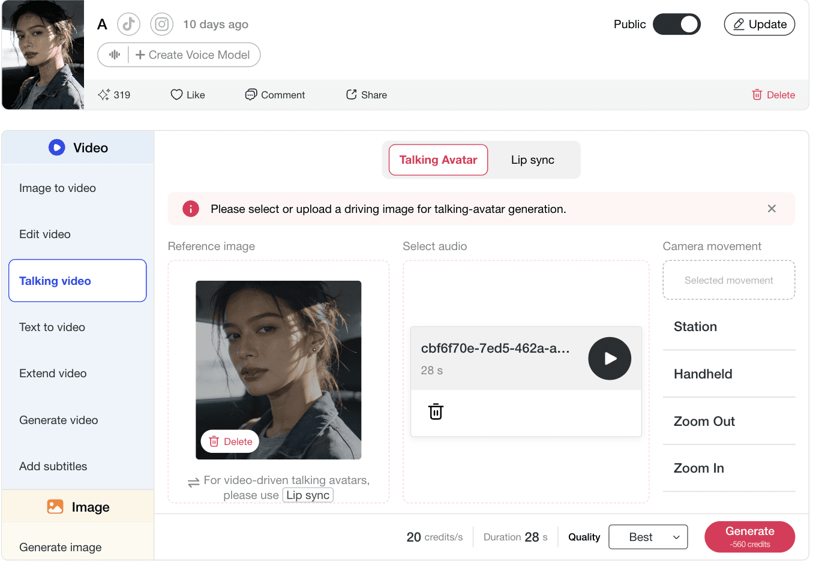Choose the Zoom In camera movement
The height and width of the screenshot is (565, 813).
tap(729, 468)
